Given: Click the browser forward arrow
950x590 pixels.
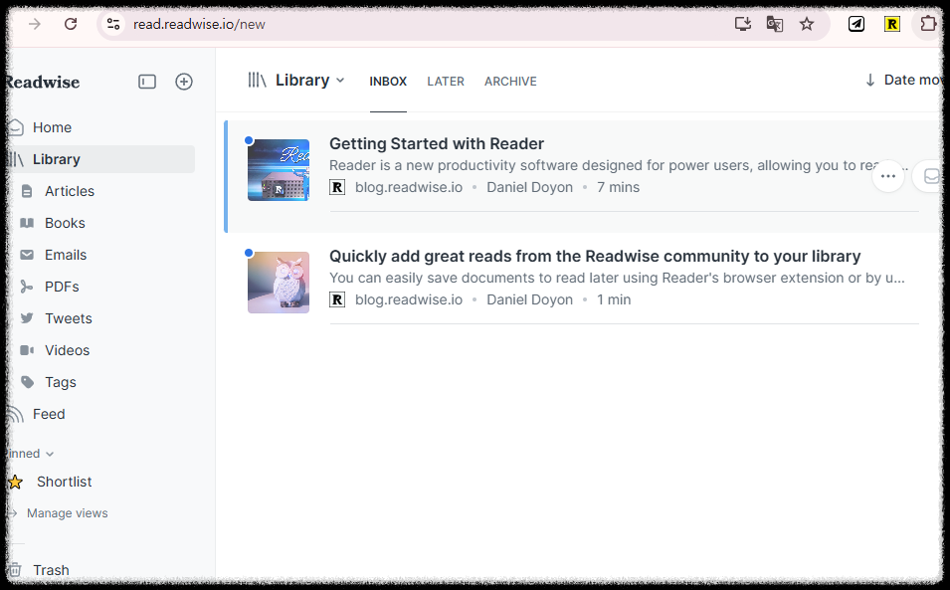Looking at the screenshot, I should [35, 24].
